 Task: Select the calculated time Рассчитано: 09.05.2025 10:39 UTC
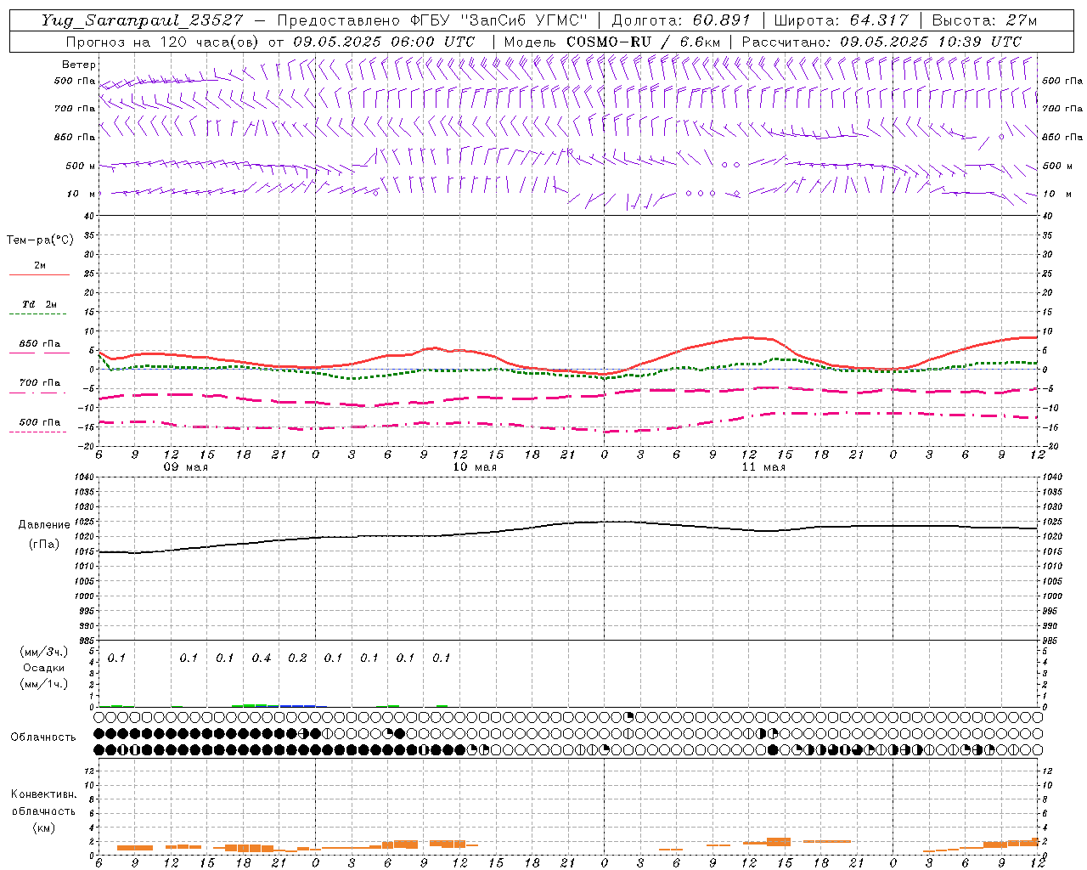(x=881, y=42)
